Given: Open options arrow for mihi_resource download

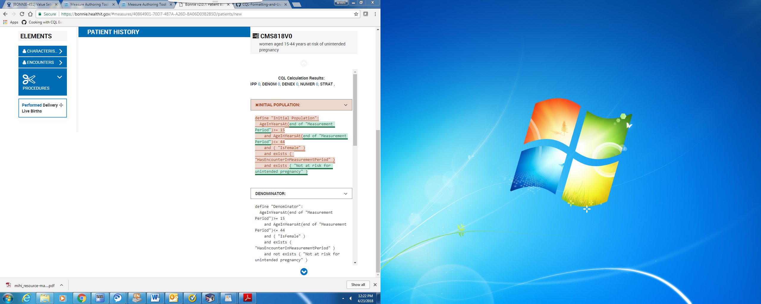Looking at the screenshot, I should click(62, 285).
